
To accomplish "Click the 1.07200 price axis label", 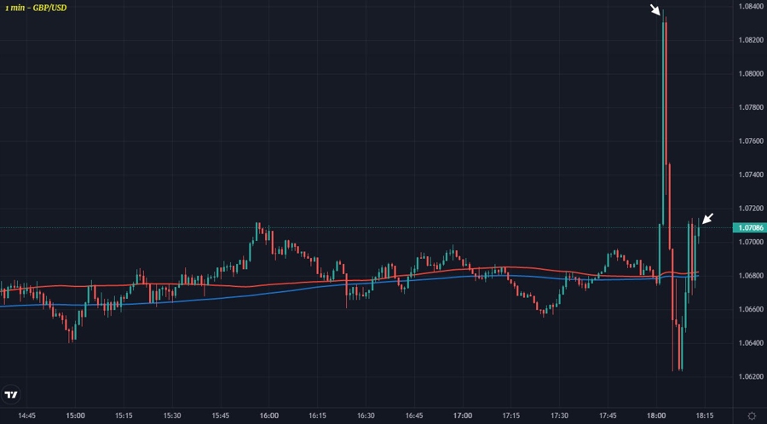I will [750, 209].
